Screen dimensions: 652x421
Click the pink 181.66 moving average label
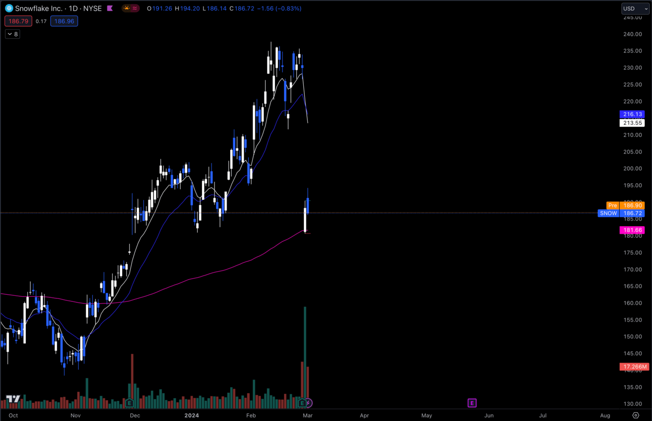(x=632, y=230)
